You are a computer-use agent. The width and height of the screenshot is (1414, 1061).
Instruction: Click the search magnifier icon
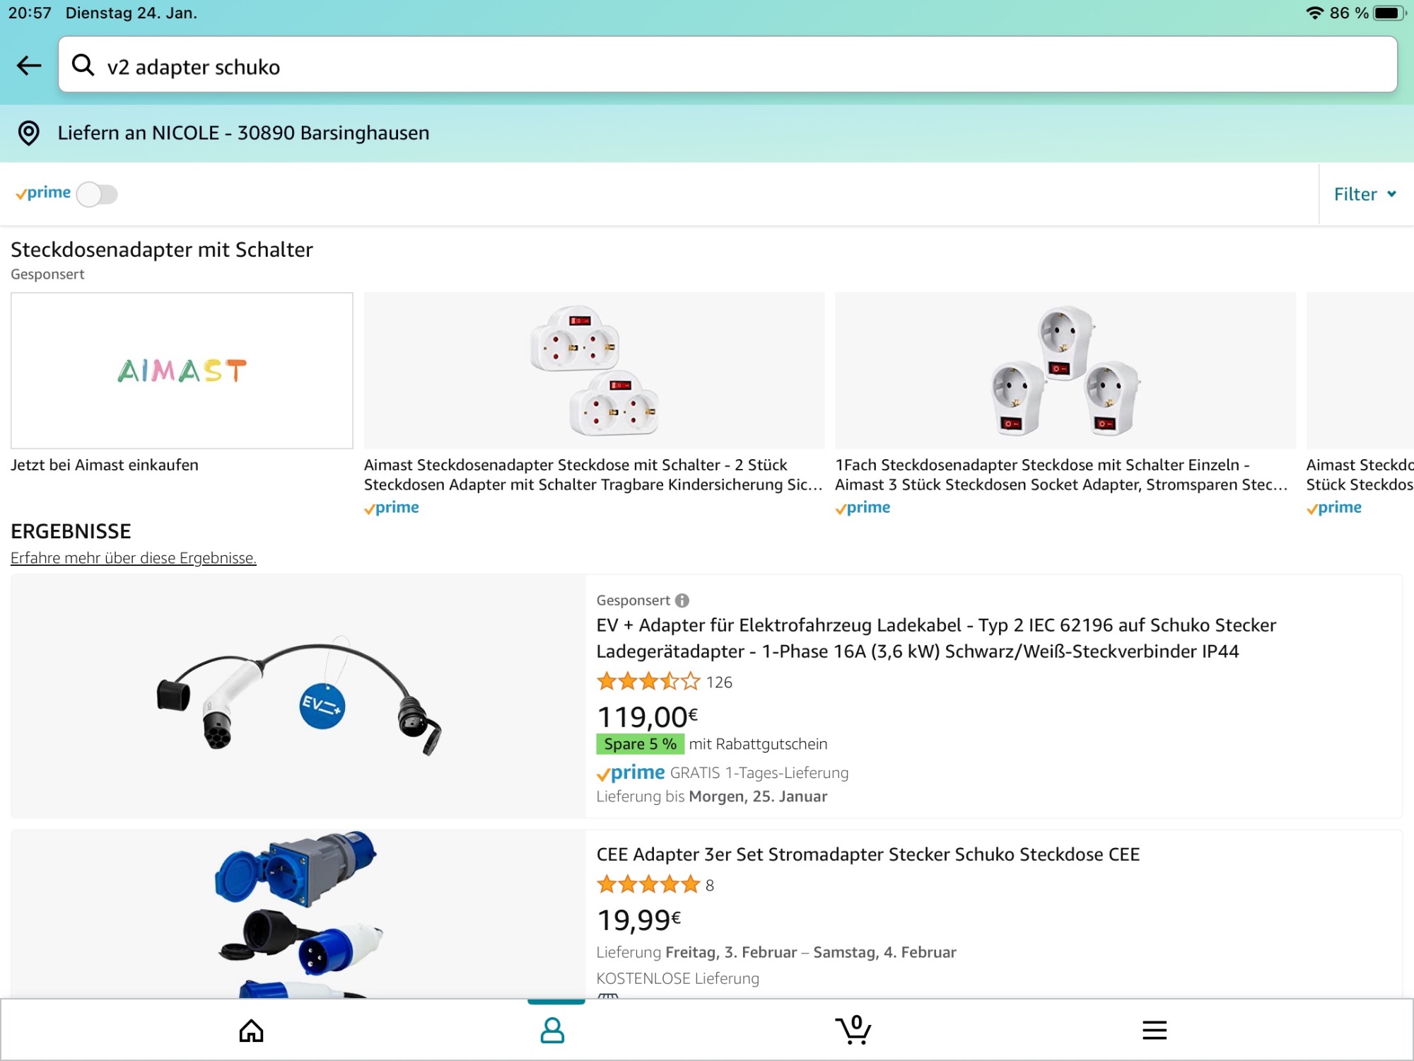83,65
